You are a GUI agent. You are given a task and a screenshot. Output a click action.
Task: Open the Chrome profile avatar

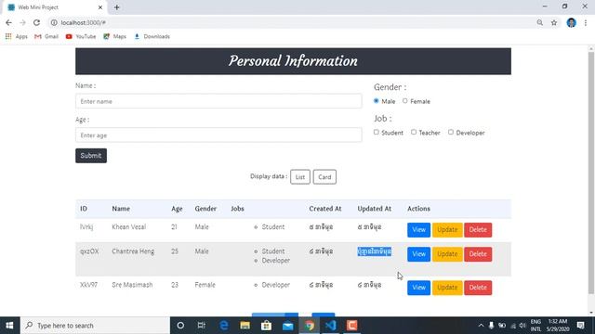coord(571,22)
